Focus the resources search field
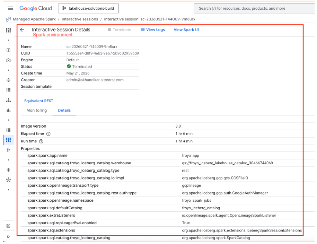Image resolution: width=317 pixels, height=244 pixels. (255, 8)
